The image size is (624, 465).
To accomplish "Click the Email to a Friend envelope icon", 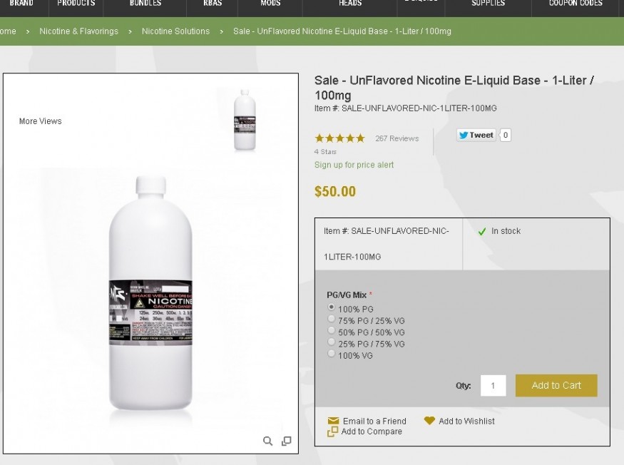I will 333,421.
